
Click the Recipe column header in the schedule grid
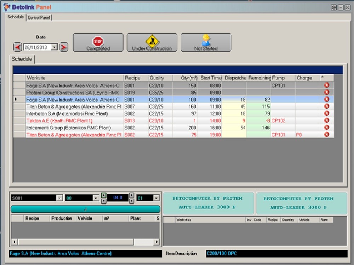[136, 78]
